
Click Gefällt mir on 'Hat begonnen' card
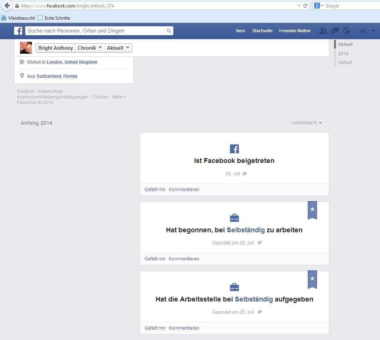tap(155, 259)
